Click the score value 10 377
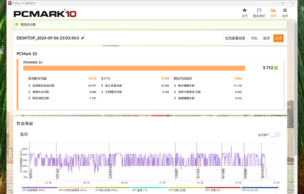The width and height of the screenshot is (304, 194). [92, 85]
